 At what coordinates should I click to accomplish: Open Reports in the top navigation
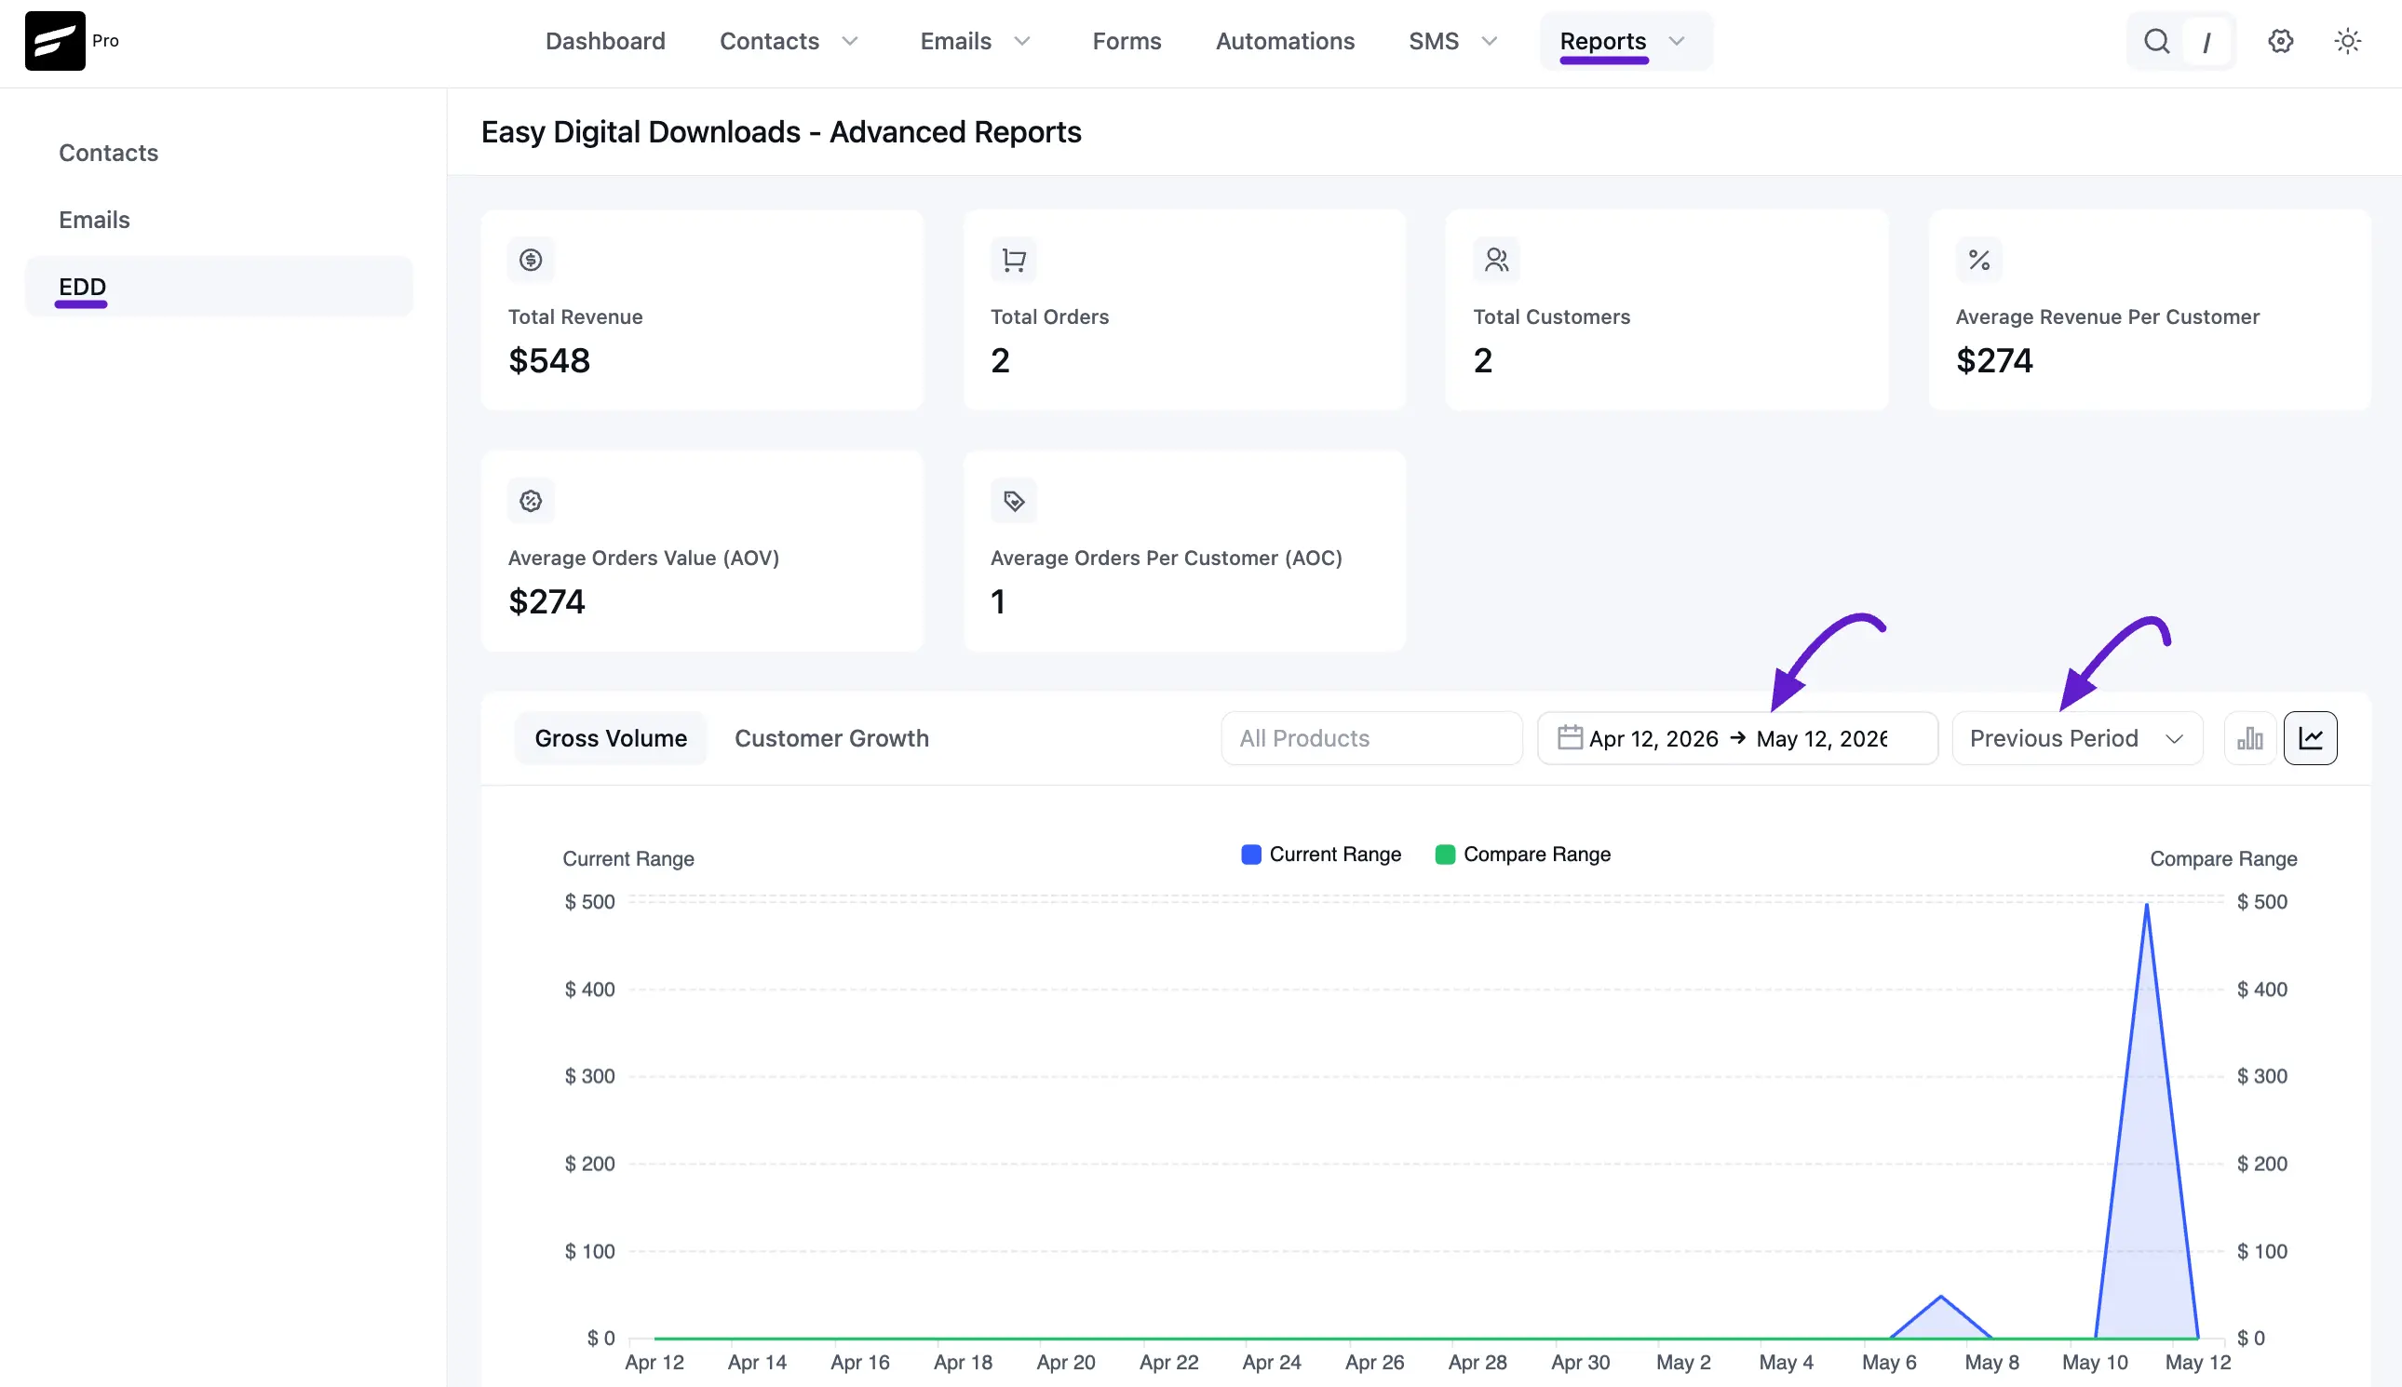coord(1602,41)
